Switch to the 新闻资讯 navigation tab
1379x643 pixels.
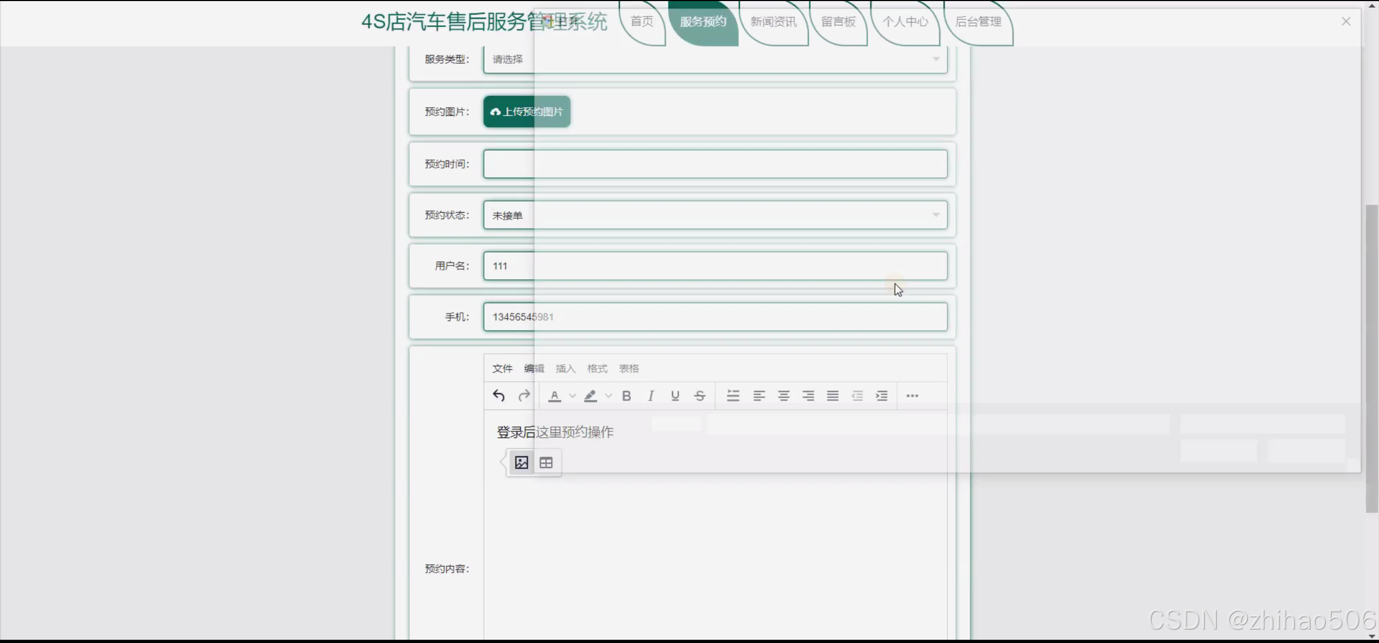773,22
